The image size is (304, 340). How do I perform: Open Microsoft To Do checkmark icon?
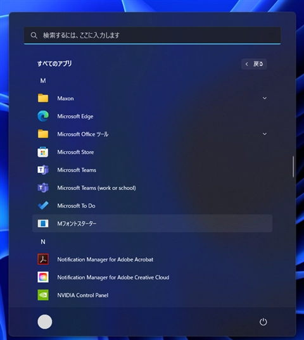click(43, 206)
